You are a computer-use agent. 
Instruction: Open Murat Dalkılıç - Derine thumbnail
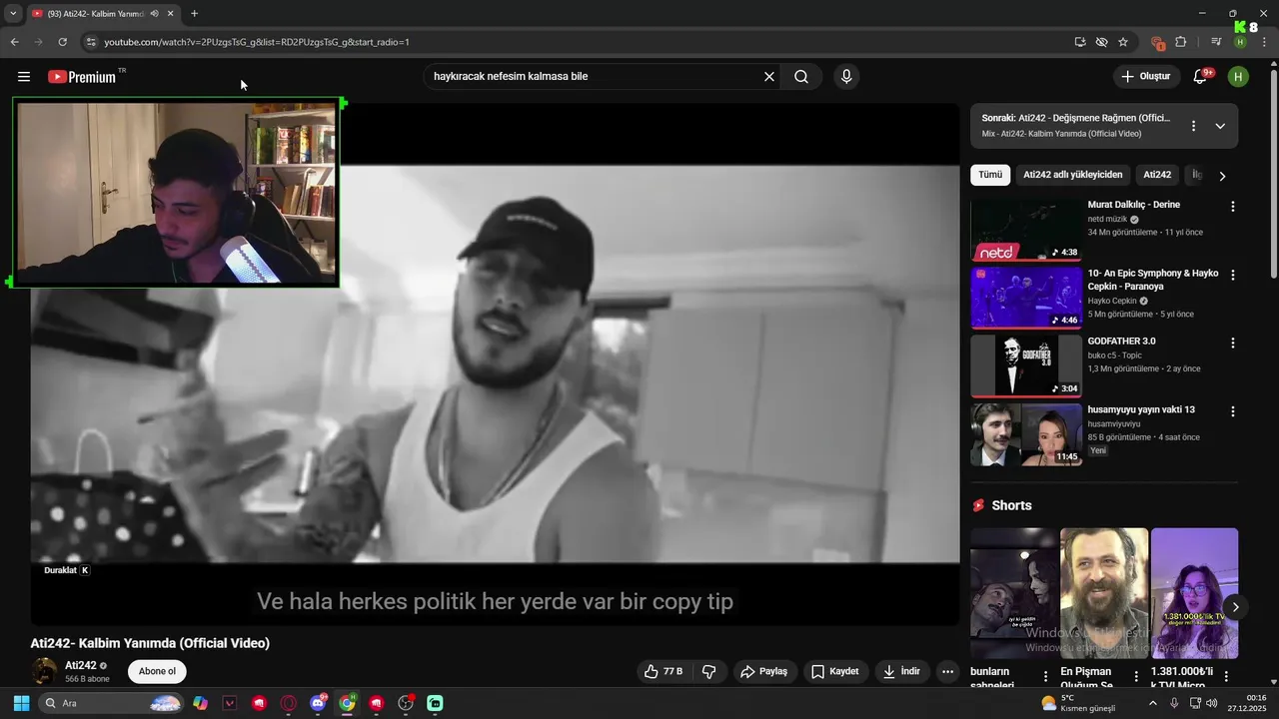click(x=1026, y=230)
